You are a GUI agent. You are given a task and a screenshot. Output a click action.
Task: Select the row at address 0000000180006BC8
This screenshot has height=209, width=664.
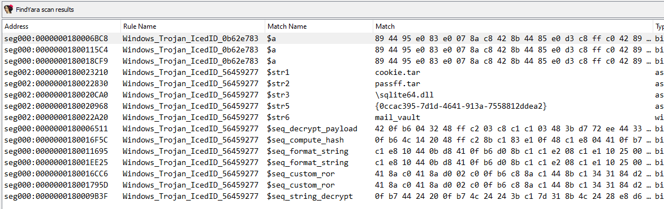[332, 38]
